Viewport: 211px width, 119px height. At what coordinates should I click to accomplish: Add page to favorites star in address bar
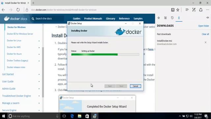(x=178, y=10)
